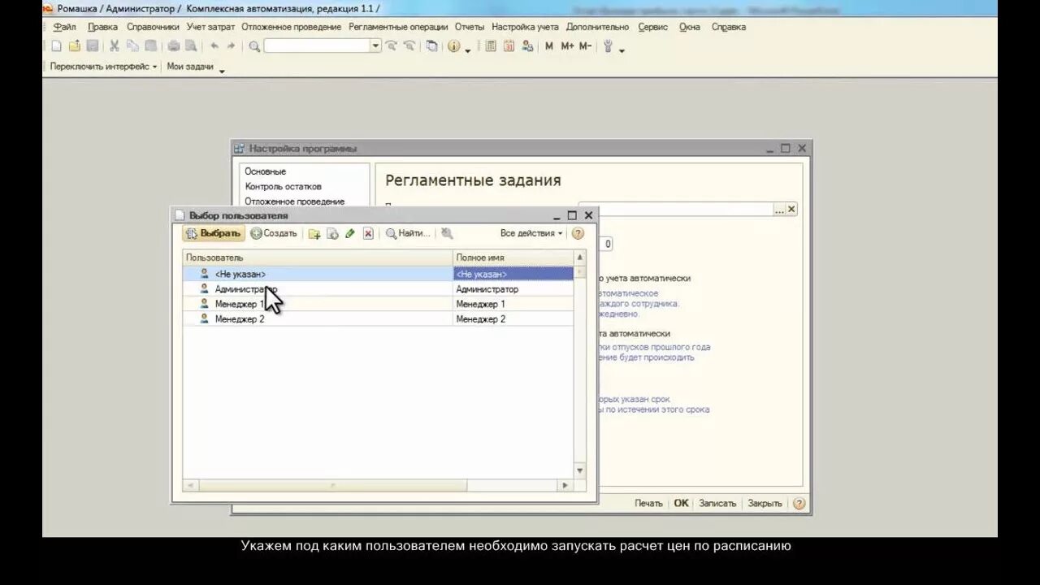This screenshot has width=1040, height=585.
Task: Click the M- memory subtract button
Action: 585,46
